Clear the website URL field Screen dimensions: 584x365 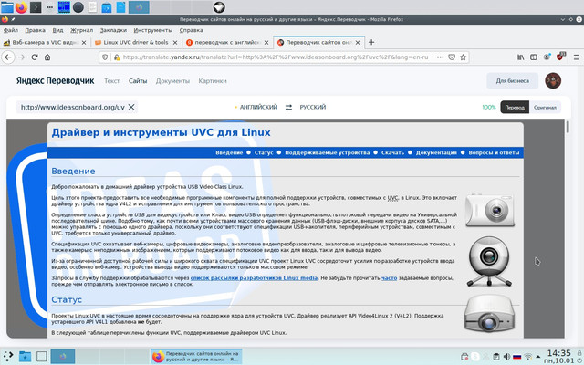(x=131, y=107)
